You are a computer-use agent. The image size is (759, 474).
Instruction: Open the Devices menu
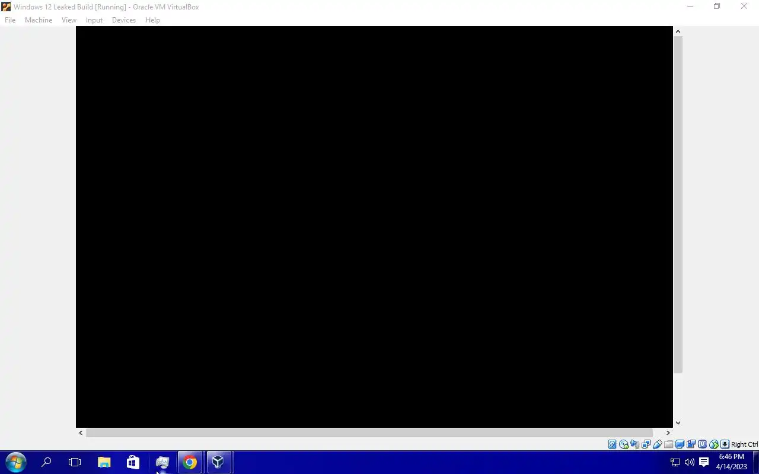point(124,20)
